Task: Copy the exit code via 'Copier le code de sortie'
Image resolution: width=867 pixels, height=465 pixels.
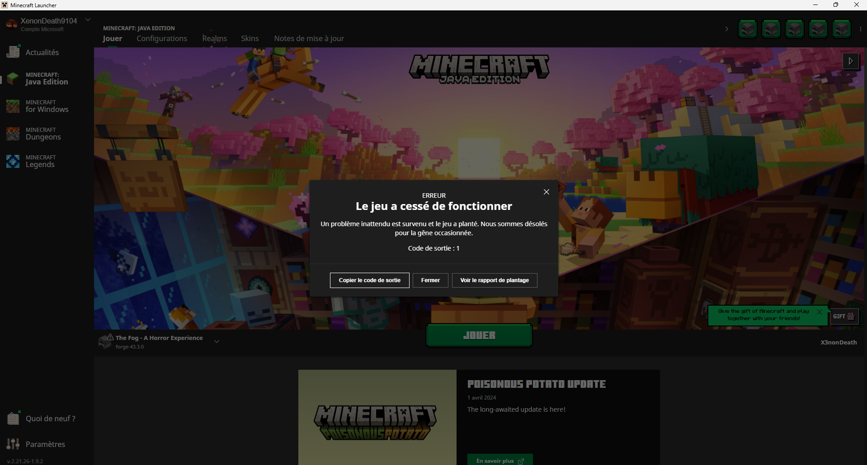Action: coord(369,280)
